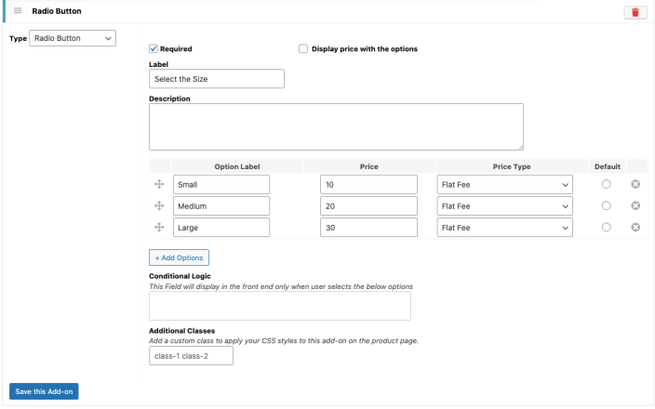Set Medium as the default option
655x409 pixels.
(606, 205)
